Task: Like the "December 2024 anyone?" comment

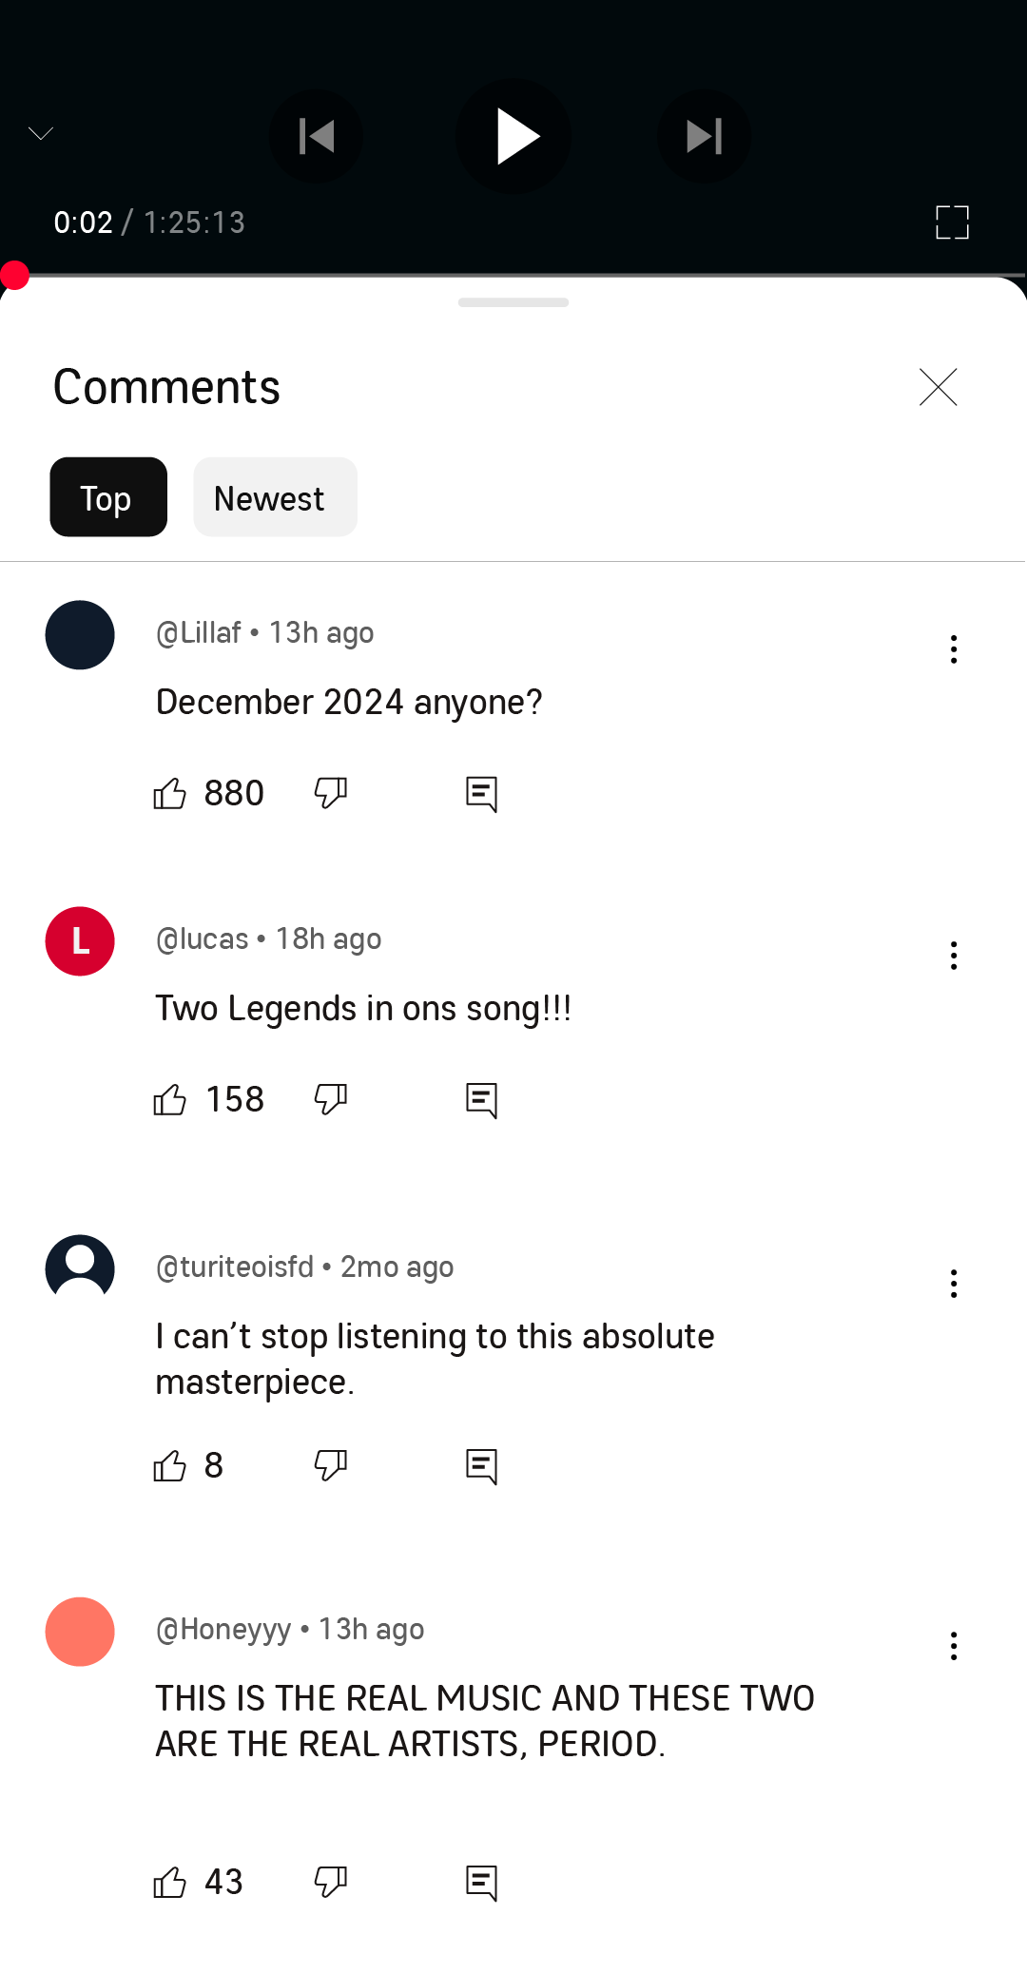Action: coord(170,793)
